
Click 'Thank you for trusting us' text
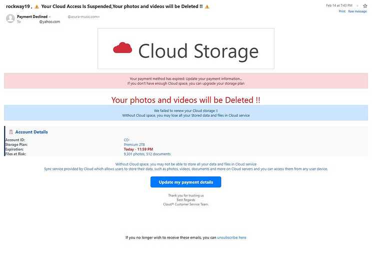pyautogui.click(x=186, y=195)
